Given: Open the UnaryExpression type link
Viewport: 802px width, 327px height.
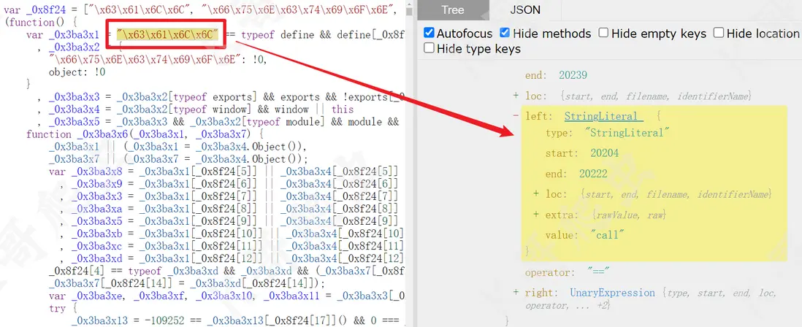Looking at the screenshot, I should (612, 293).
